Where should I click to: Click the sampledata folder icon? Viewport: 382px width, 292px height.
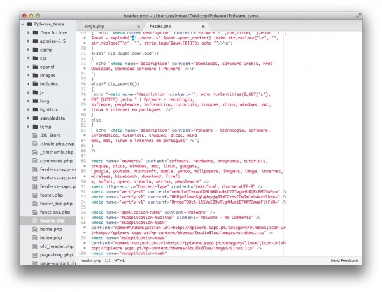coord(35,118)
